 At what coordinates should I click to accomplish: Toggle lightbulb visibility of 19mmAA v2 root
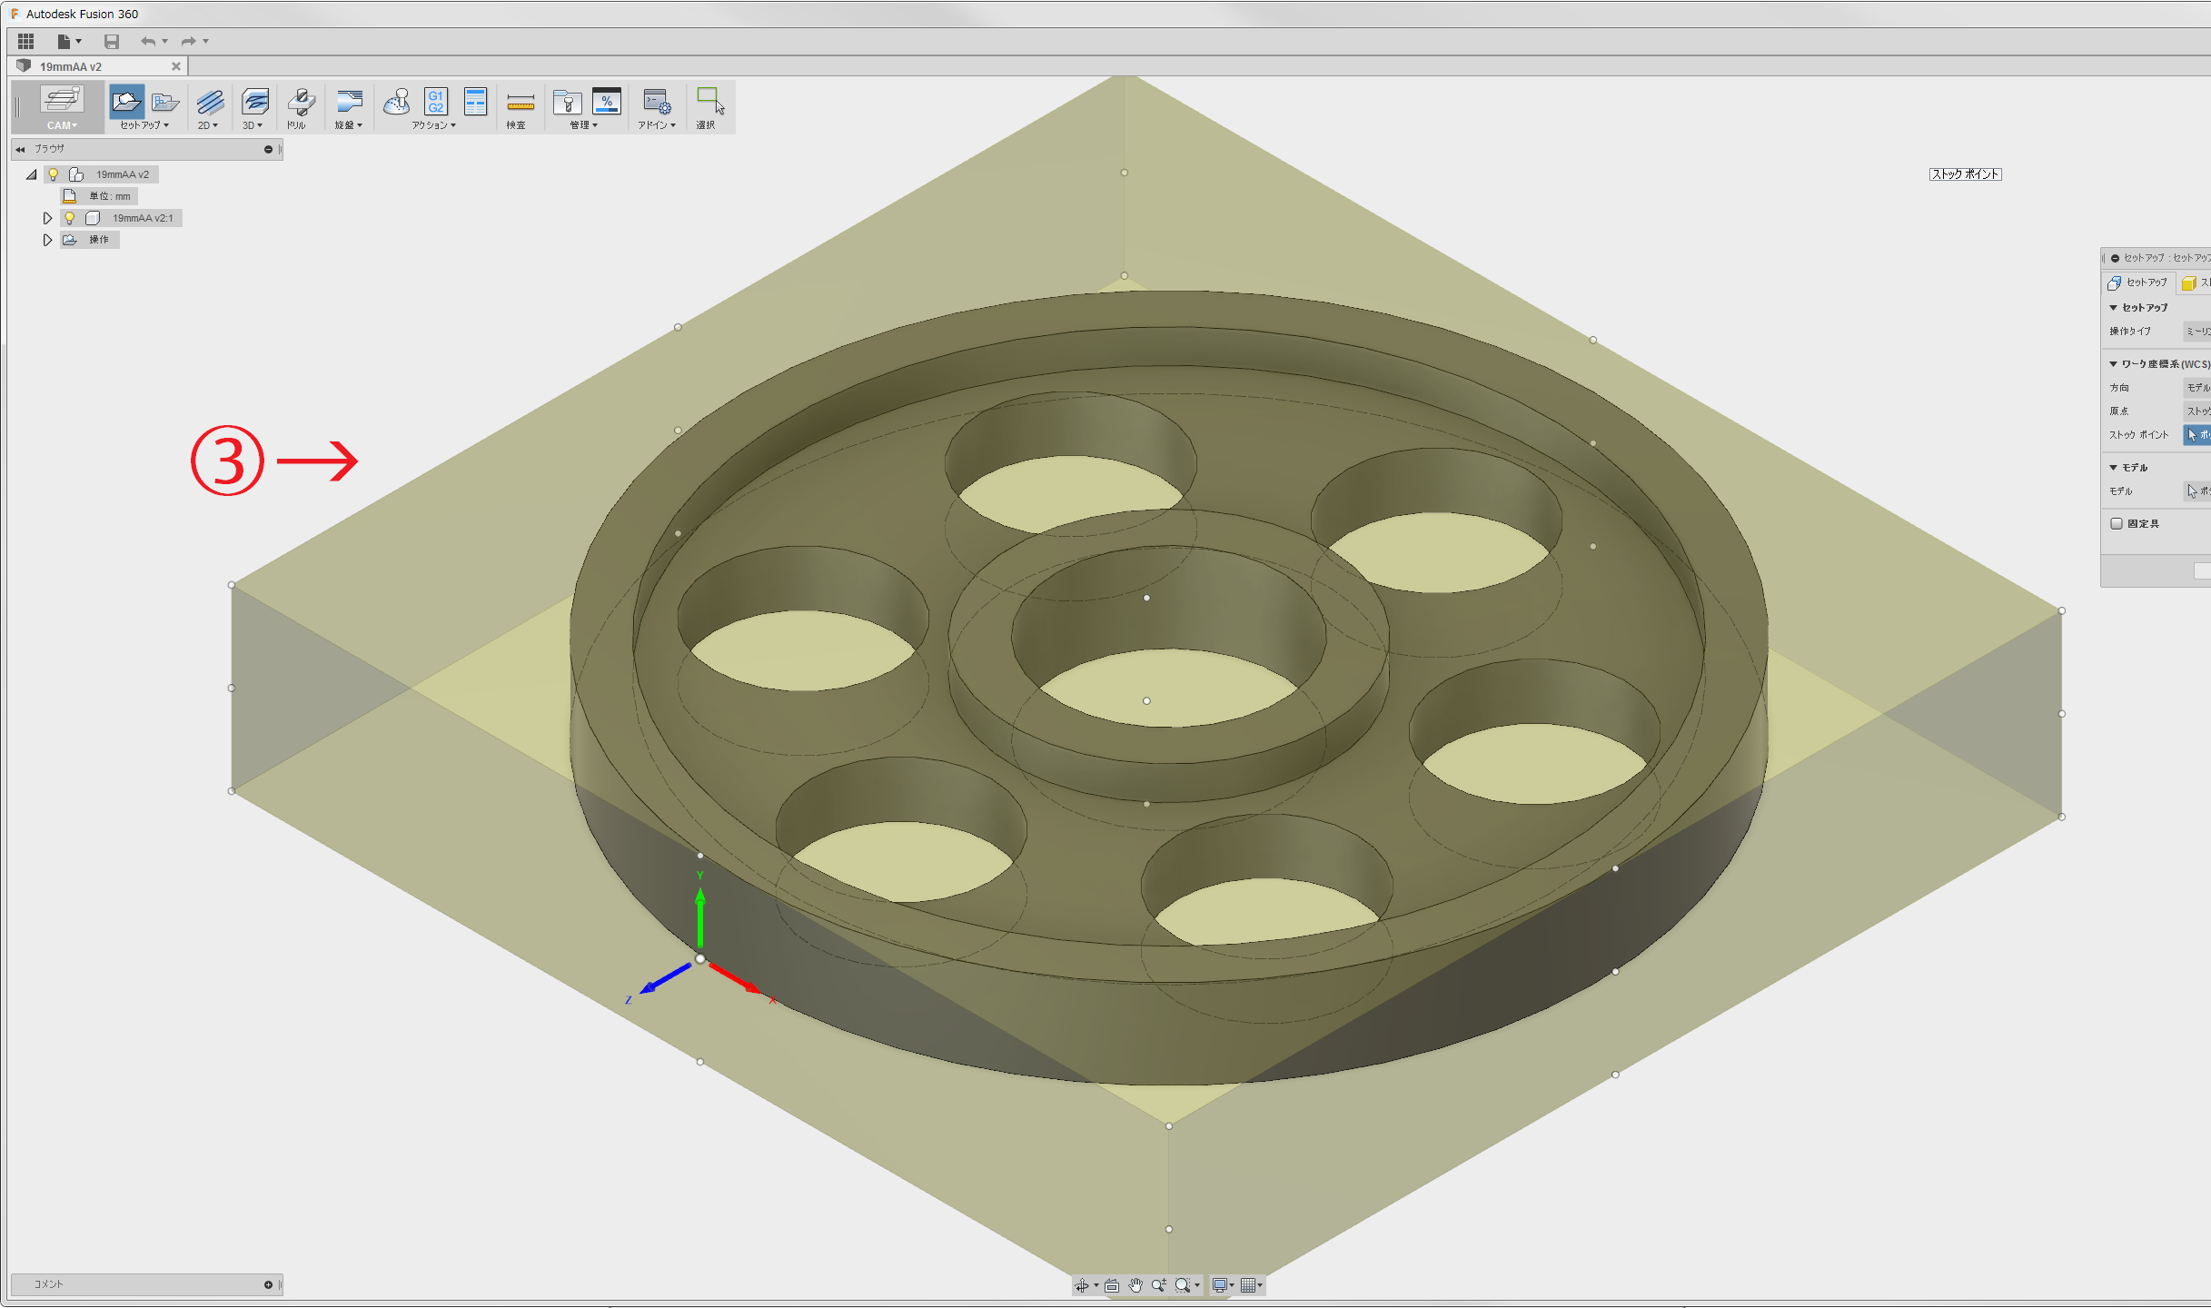point(54,174)
